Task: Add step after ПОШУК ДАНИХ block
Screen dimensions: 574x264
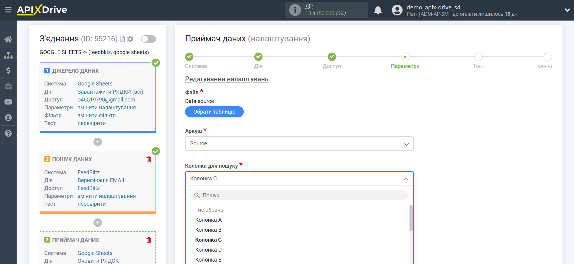Action: click(x=98, y=223)
